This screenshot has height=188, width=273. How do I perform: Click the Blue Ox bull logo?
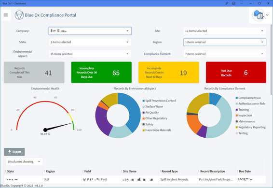19,15
